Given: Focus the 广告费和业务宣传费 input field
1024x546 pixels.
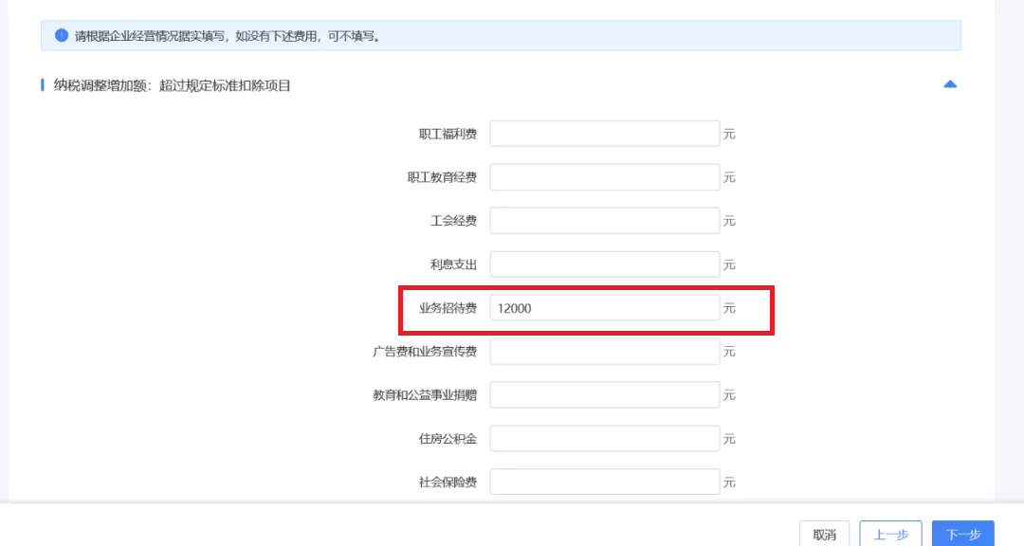Looking at the screenshot, I should tap(604, 352).
